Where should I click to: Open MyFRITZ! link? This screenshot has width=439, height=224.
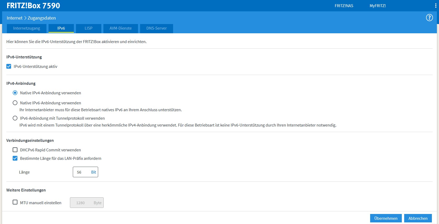click(x=378, y=6)
